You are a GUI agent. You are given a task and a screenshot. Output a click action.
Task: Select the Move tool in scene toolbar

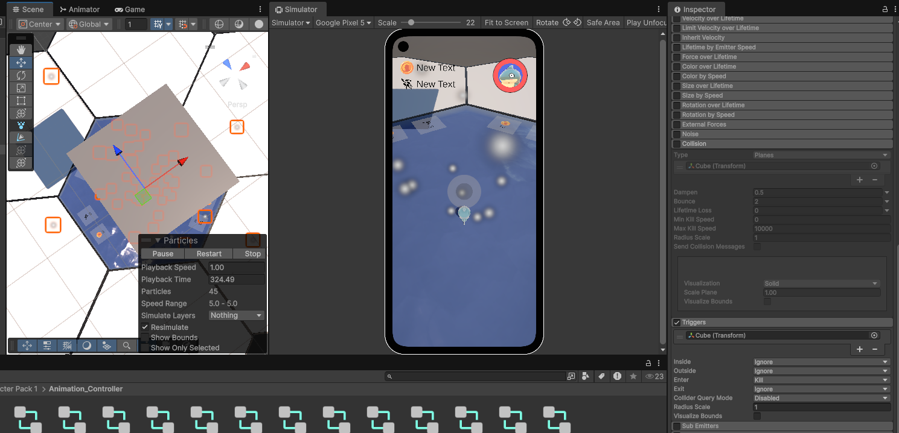(x=21, y=62)
